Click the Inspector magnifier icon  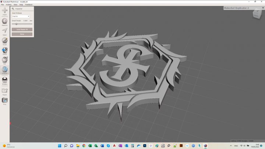tap(13, 9)
